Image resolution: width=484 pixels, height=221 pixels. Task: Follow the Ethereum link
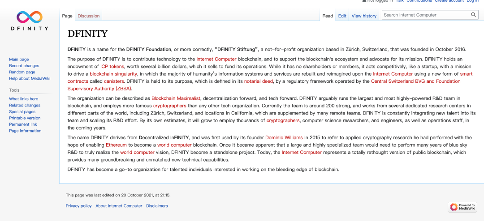tap(117, 145)
